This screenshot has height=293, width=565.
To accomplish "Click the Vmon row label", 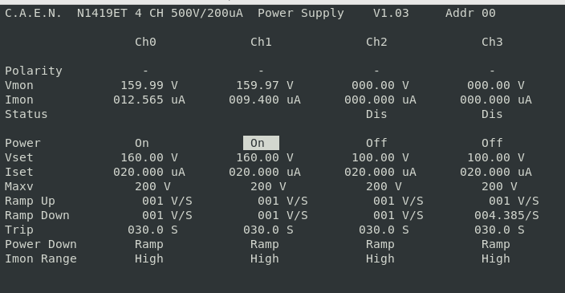I will coord(19,85).
